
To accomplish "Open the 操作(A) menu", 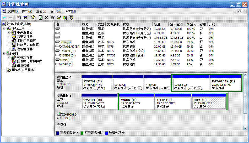I will coord(27,11).
